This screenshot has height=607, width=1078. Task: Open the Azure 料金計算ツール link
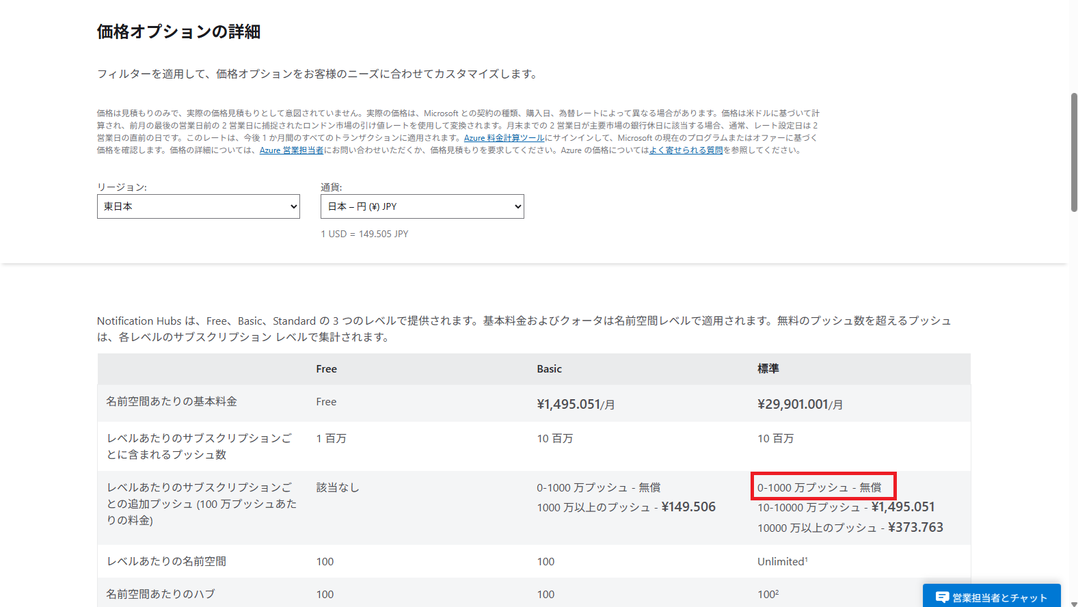(504, 138)
